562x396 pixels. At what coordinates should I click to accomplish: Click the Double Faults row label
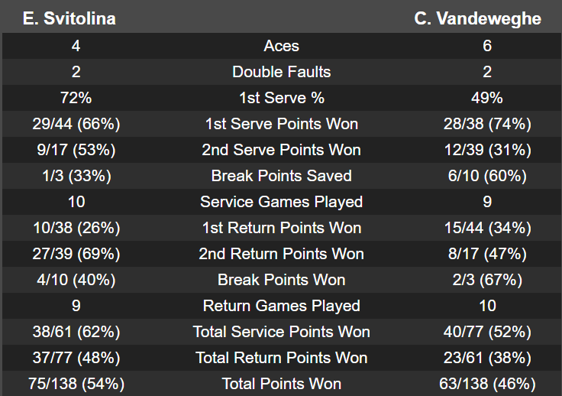[x=281, y=72]
